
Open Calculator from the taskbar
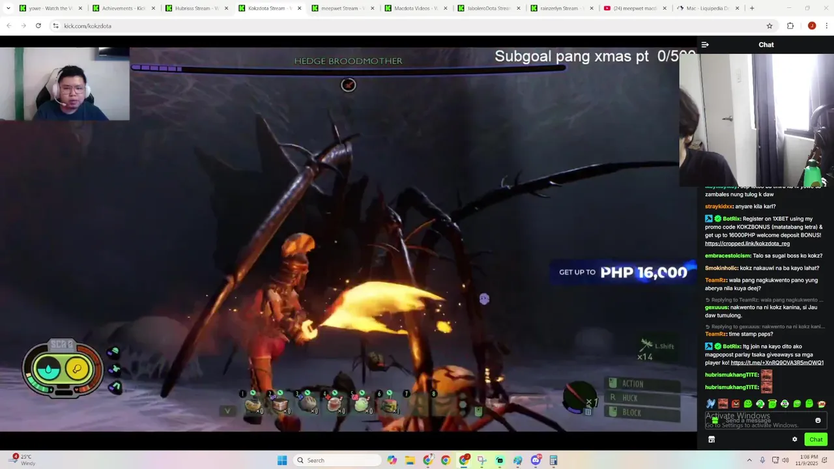click(553, 461)
